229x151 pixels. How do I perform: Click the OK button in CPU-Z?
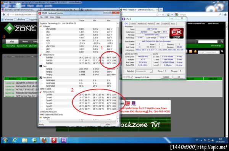coord(179,77)
